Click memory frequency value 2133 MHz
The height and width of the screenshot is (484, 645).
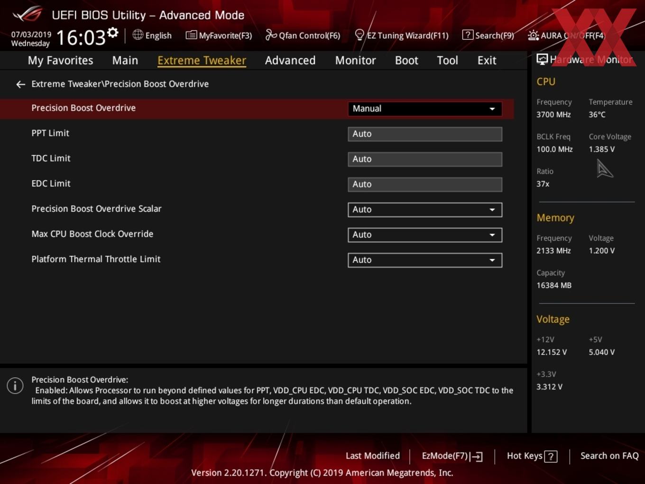coord(553,251)
